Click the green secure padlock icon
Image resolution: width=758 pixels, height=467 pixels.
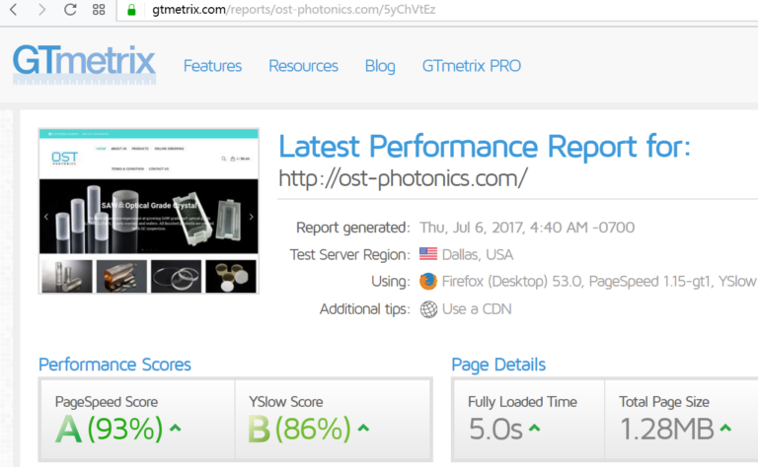pyautogui.click(x=131, y=10)
